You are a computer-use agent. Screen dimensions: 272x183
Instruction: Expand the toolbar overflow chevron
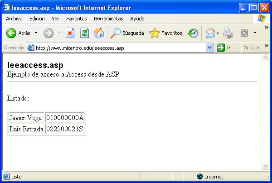[x=267, y=28]
